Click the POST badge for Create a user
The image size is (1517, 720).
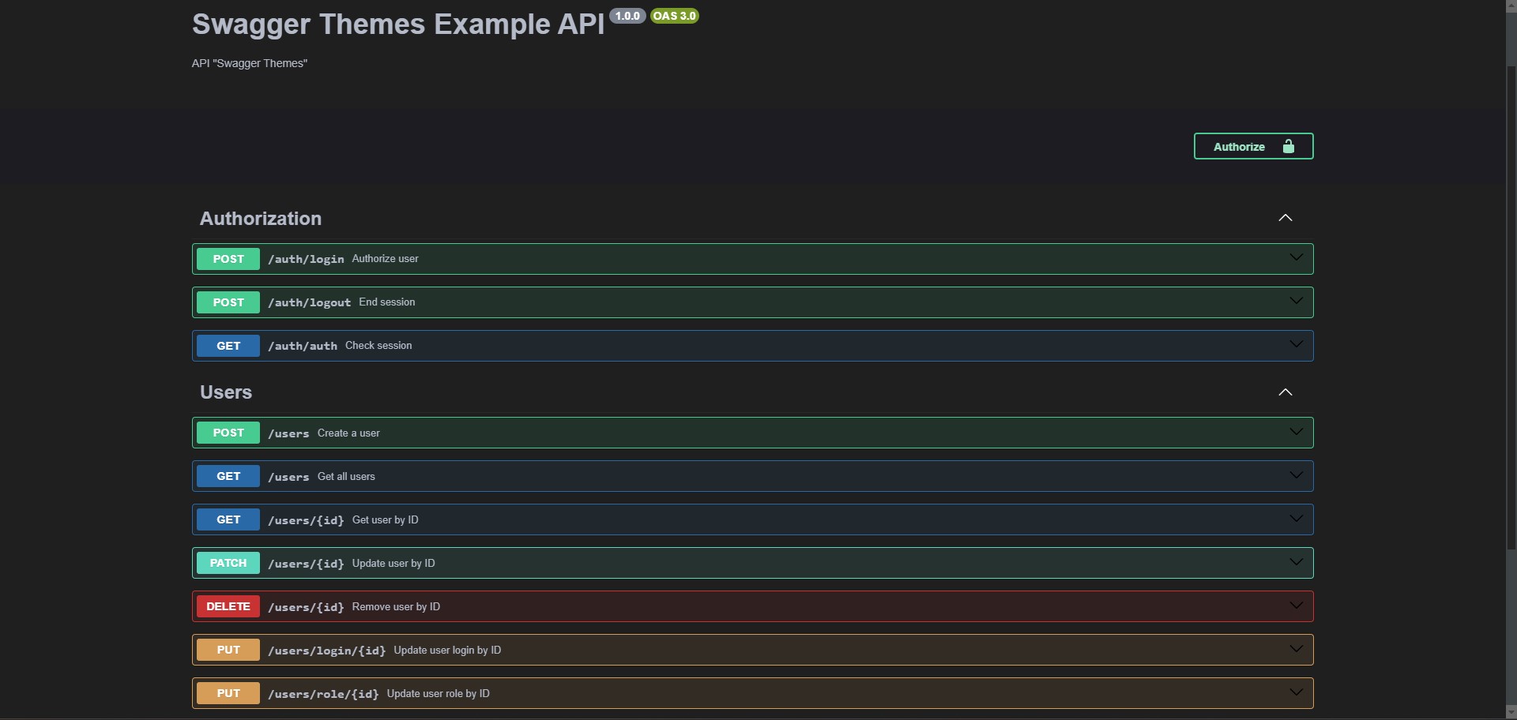point(228,433)
